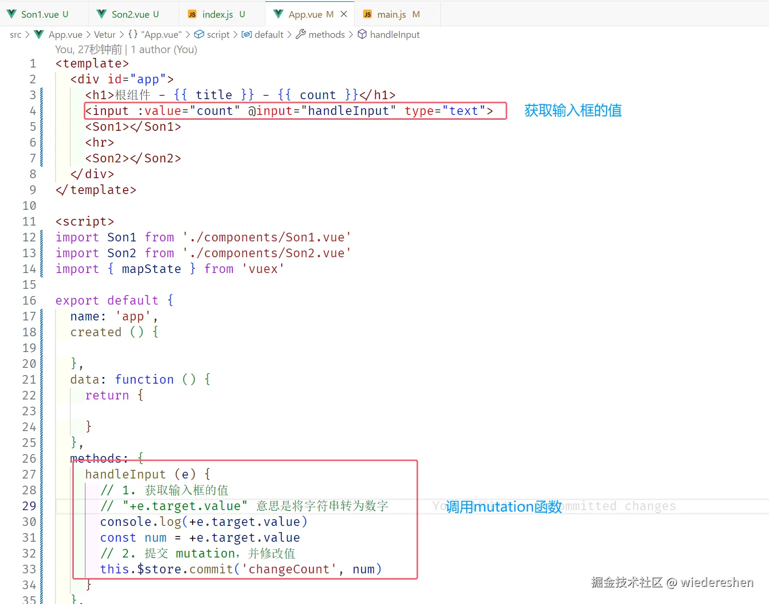Click the <Son2></Son2> tag on line 7

[133, 159]
